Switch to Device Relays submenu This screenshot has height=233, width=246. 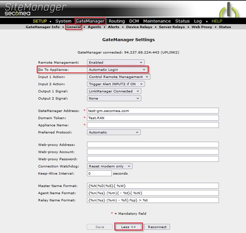click(139, 27)
